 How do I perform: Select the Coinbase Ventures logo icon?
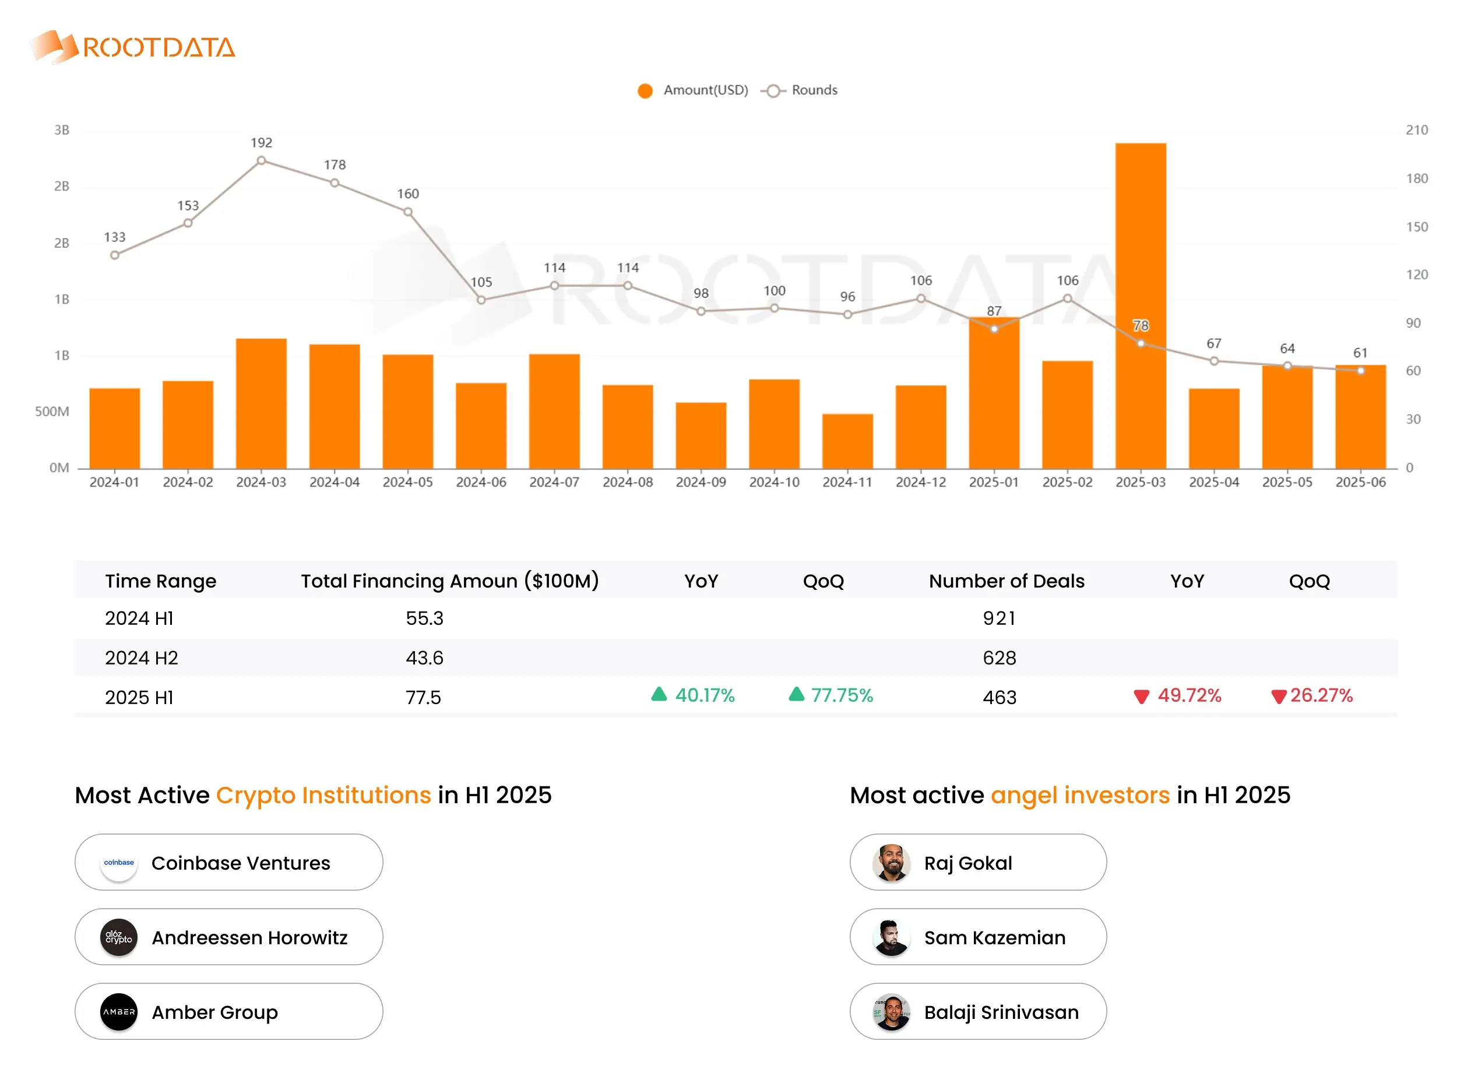[119, 862]
